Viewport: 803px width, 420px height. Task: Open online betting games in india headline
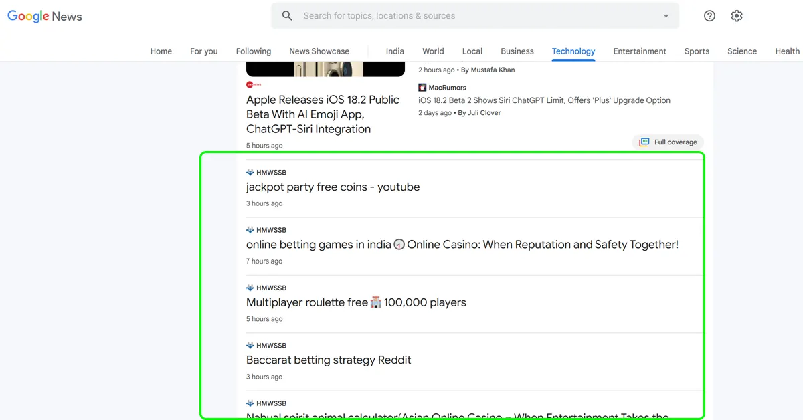[x=462, y=245]
